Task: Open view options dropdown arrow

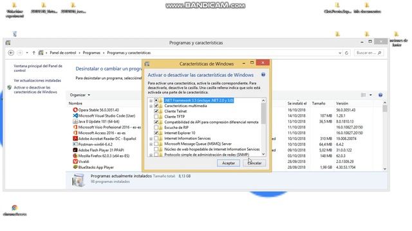Action: click(371, 95)
